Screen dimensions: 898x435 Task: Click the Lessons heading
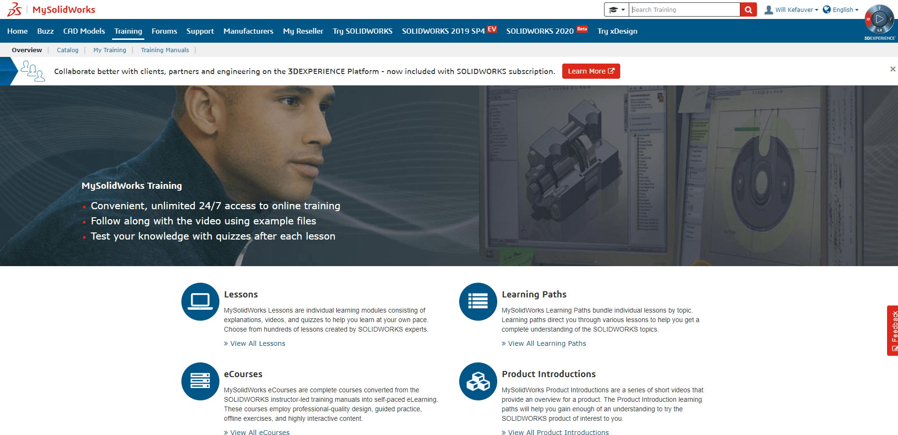[x=241, y=294]
